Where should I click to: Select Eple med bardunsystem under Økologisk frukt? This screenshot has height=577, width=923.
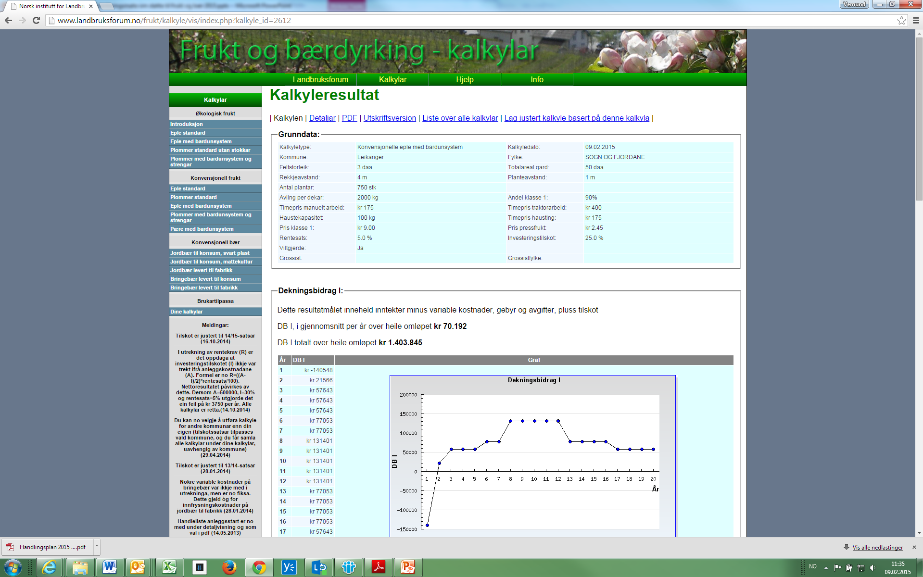pyautogui.click(x=215, y=141)
